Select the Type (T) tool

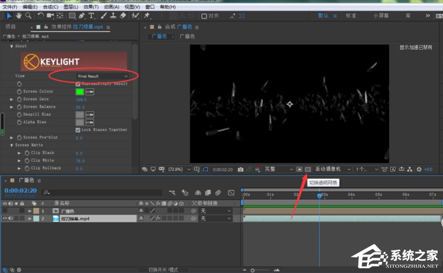[x=91, y=16]
